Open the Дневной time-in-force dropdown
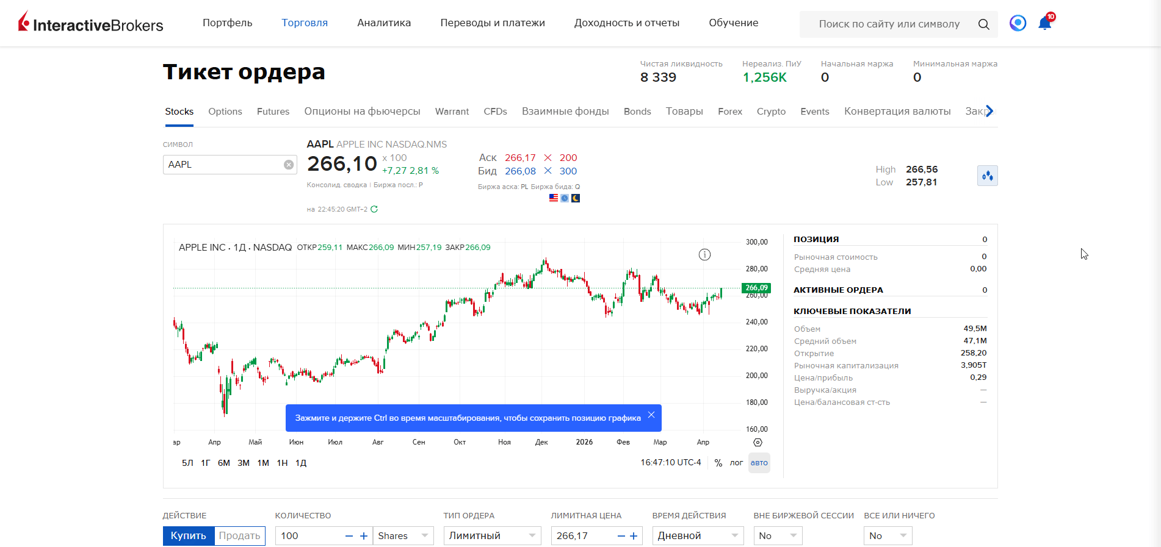Image resolution: width=1161 pixels, height=547 pixels. [698, 536]
